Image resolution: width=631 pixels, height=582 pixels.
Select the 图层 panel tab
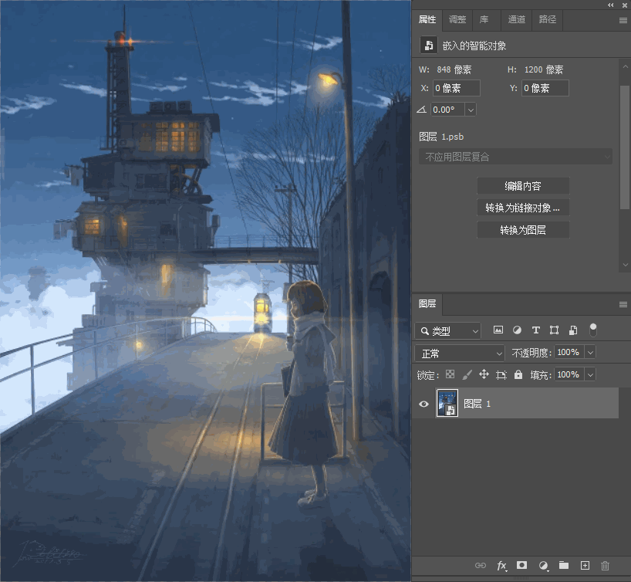(427, 303)
